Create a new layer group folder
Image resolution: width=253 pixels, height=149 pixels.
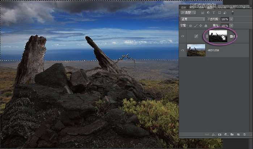pyautogui.click(x=232, y=134)
